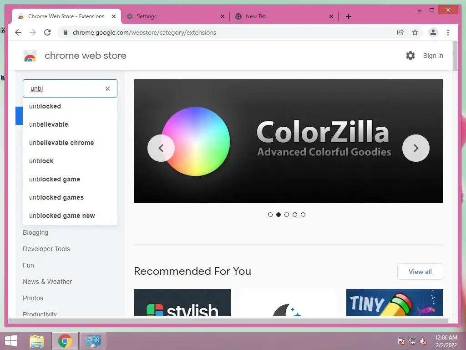Launch File Explorer from the taskbar
Image resolution: width=466 pixels, height=350 pixels.
(37, 341)
